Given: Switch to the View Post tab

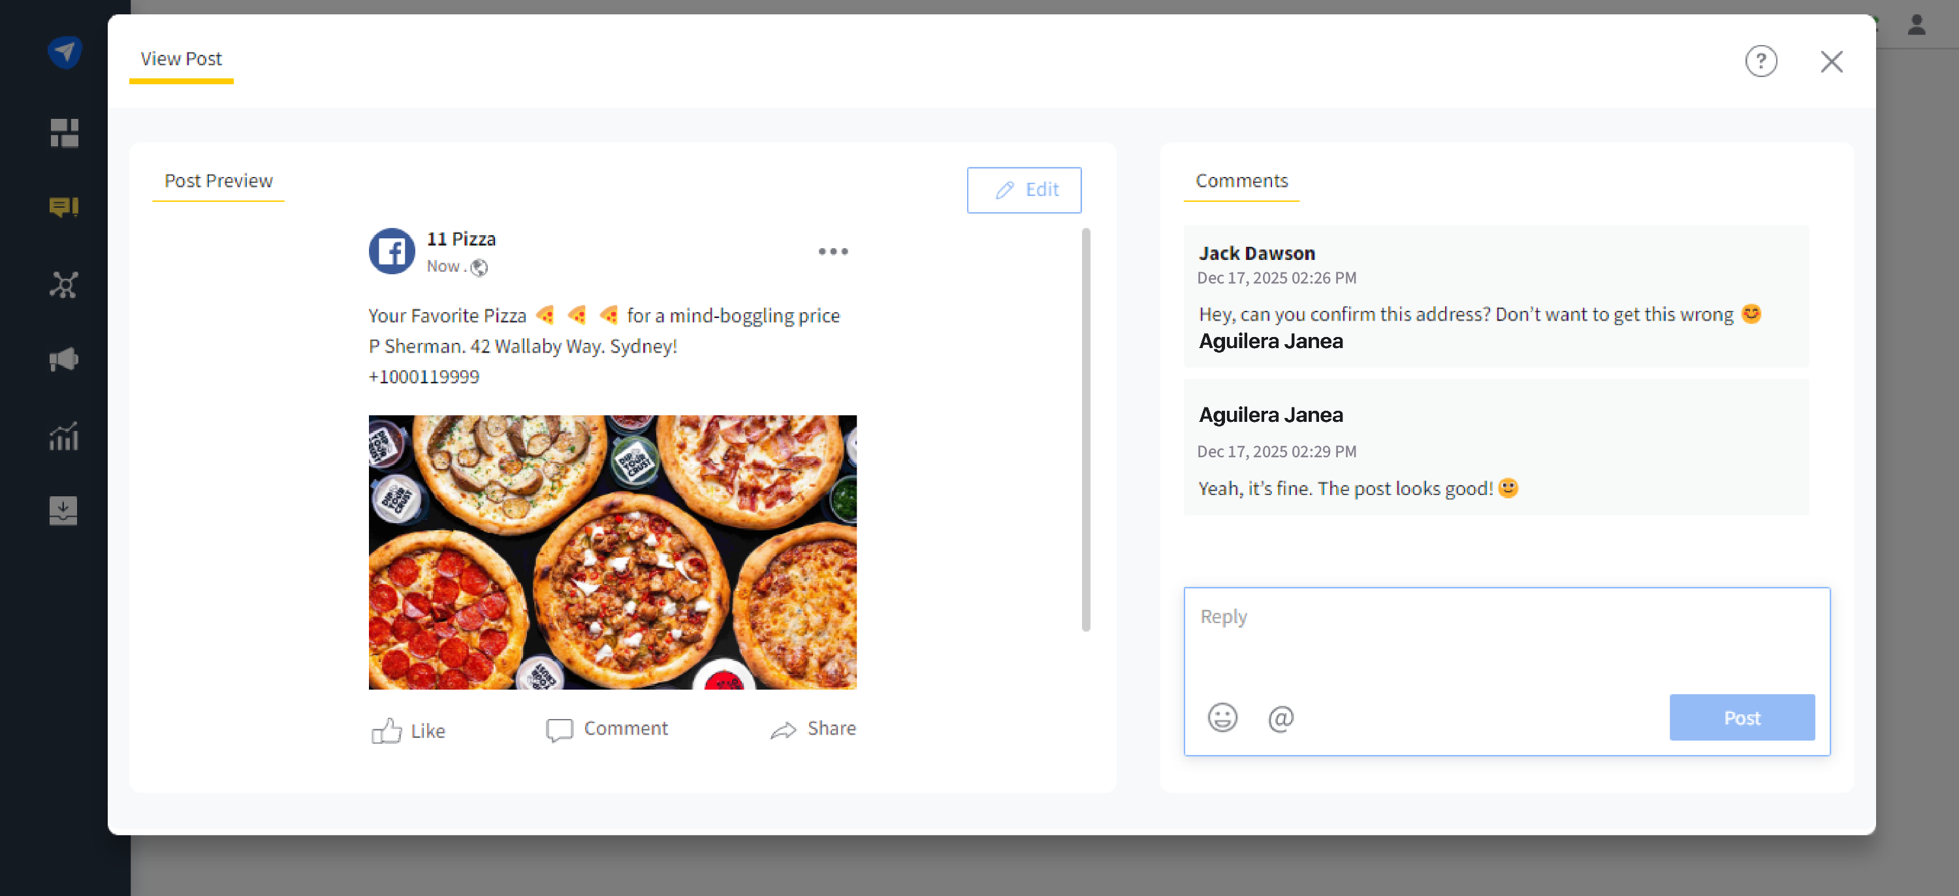Looking at the screenshot, I should pos(181,59).
